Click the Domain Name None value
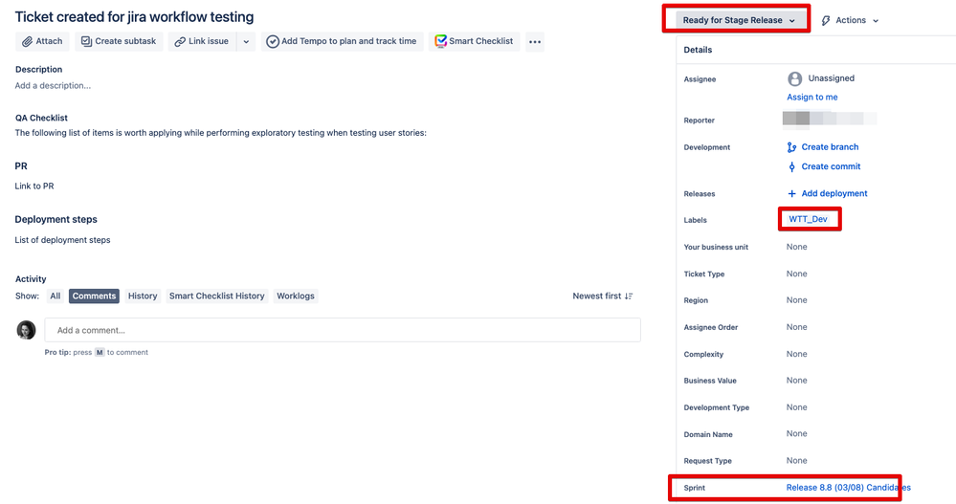 [x=796, y=433]
